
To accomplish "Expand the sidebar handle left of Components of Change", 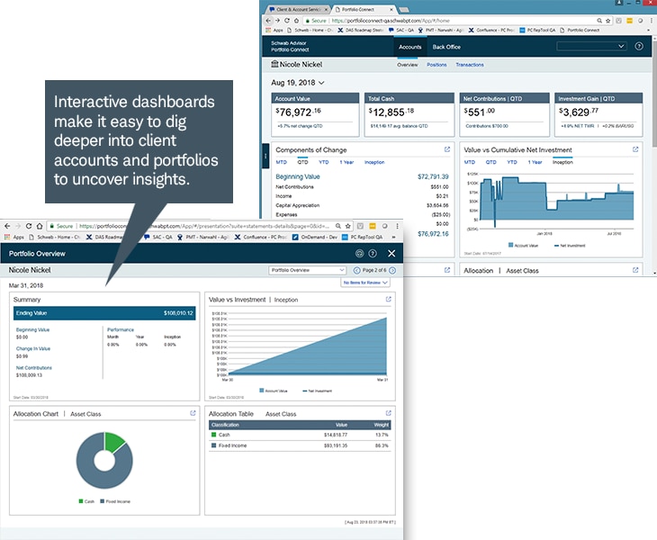I will pyautogui.click(x=265, y=156).
